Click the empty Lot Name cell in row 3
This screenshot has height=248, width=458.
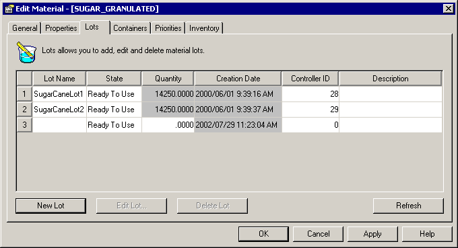click(59, 125)
